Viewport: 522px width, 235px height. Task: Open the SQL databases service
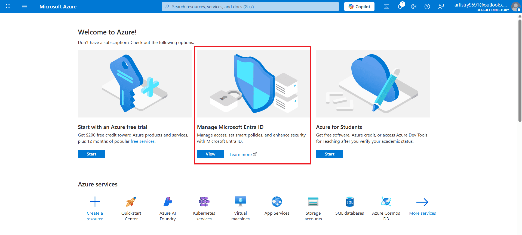coord(349,202)
